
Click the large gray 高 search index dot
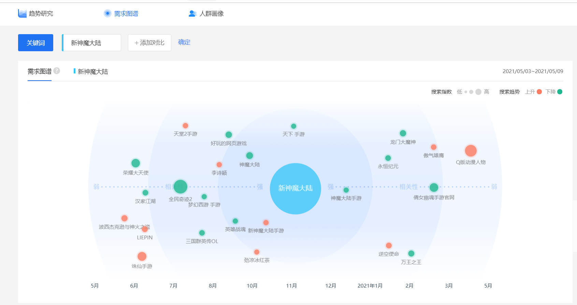click(478, 92)
